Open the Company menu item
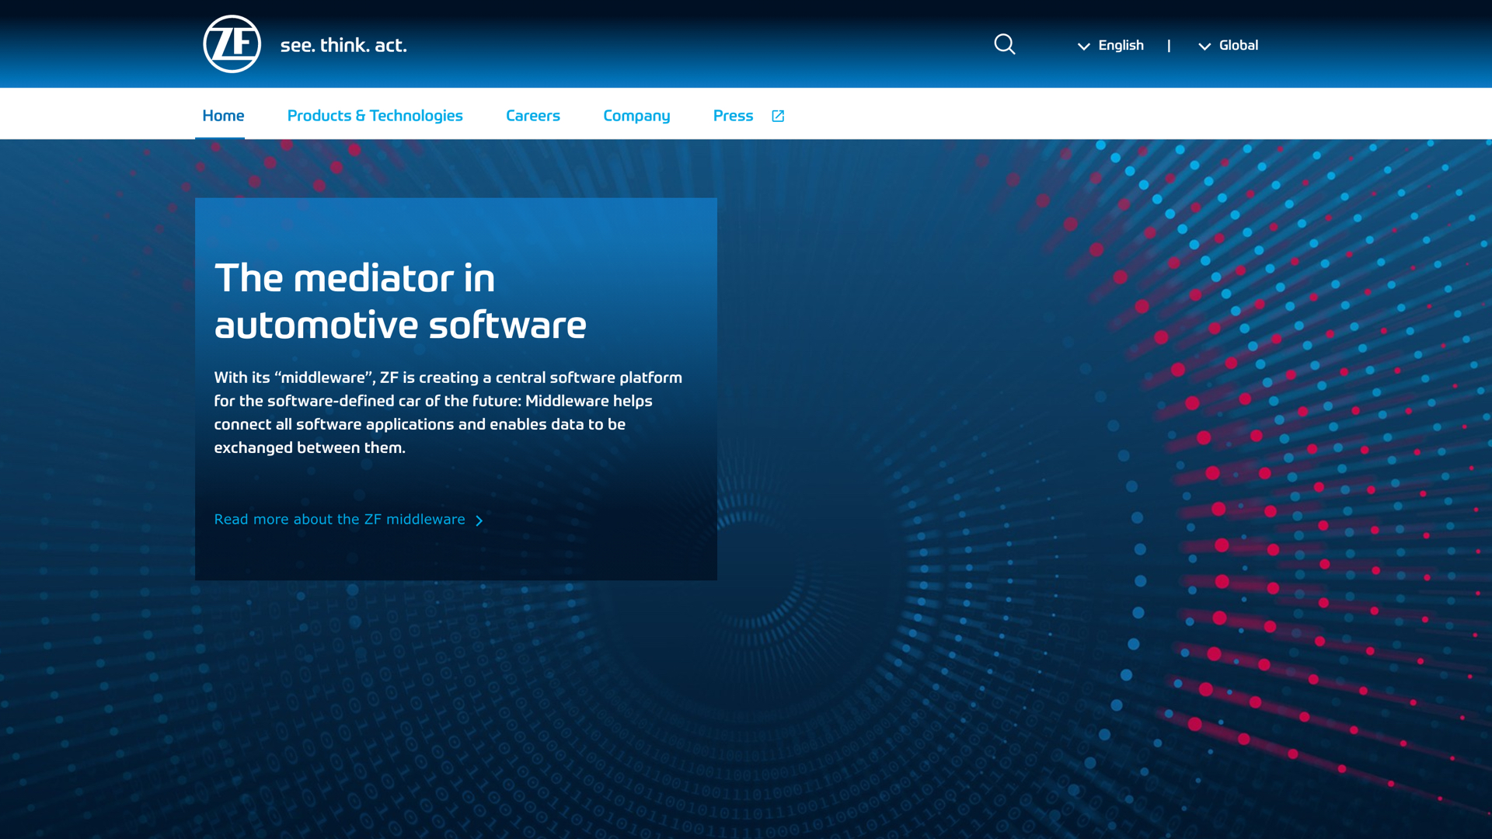 coord(636,116)
